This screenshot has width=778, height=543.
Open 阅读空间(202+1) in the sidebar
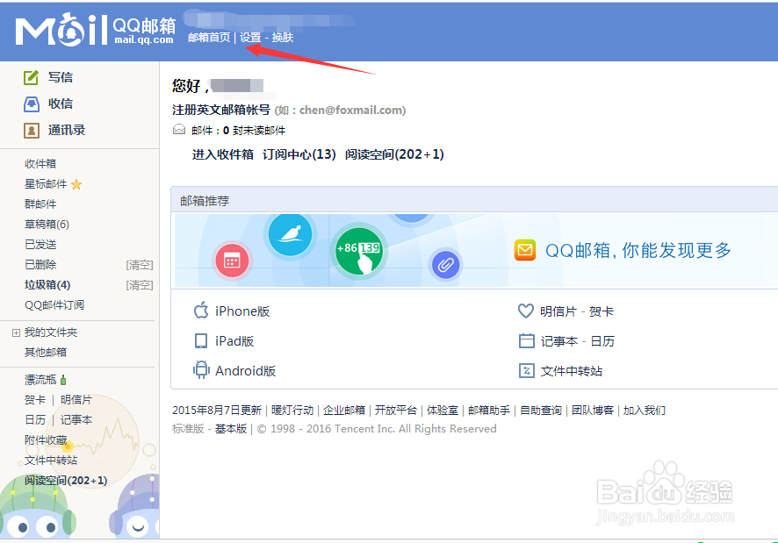[x=66, y=481]
